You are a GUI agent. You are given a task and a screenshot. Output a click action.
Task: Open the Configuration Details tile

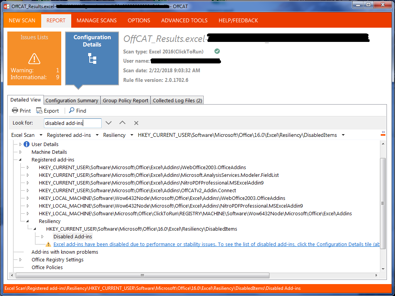point(92,58)
